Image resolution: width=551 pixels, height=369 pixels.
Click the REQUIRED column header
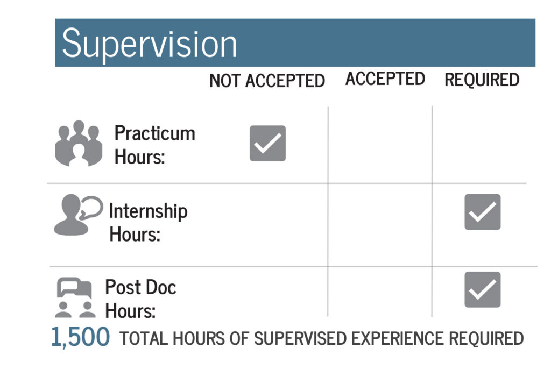[482, 80]
